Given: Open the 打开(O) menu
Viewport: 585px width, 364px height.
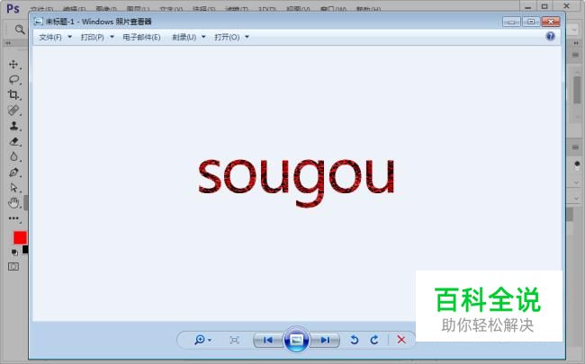Looking at the screenshot, I should (x=227, y=37).
